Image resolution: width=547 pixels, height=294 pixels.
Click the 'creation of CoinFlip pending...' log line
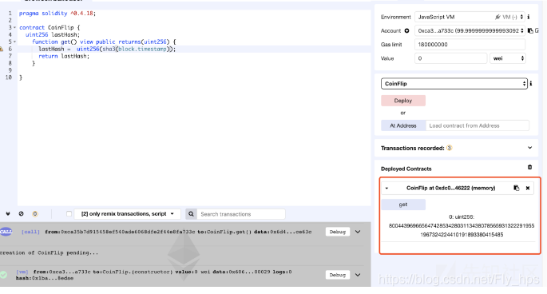tap(50, 252)
